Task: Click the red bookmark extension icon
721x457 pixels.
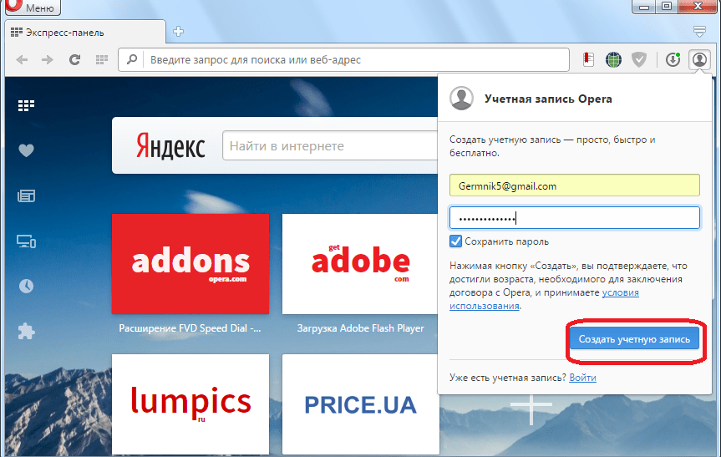Action: click(x=588, y=59)
